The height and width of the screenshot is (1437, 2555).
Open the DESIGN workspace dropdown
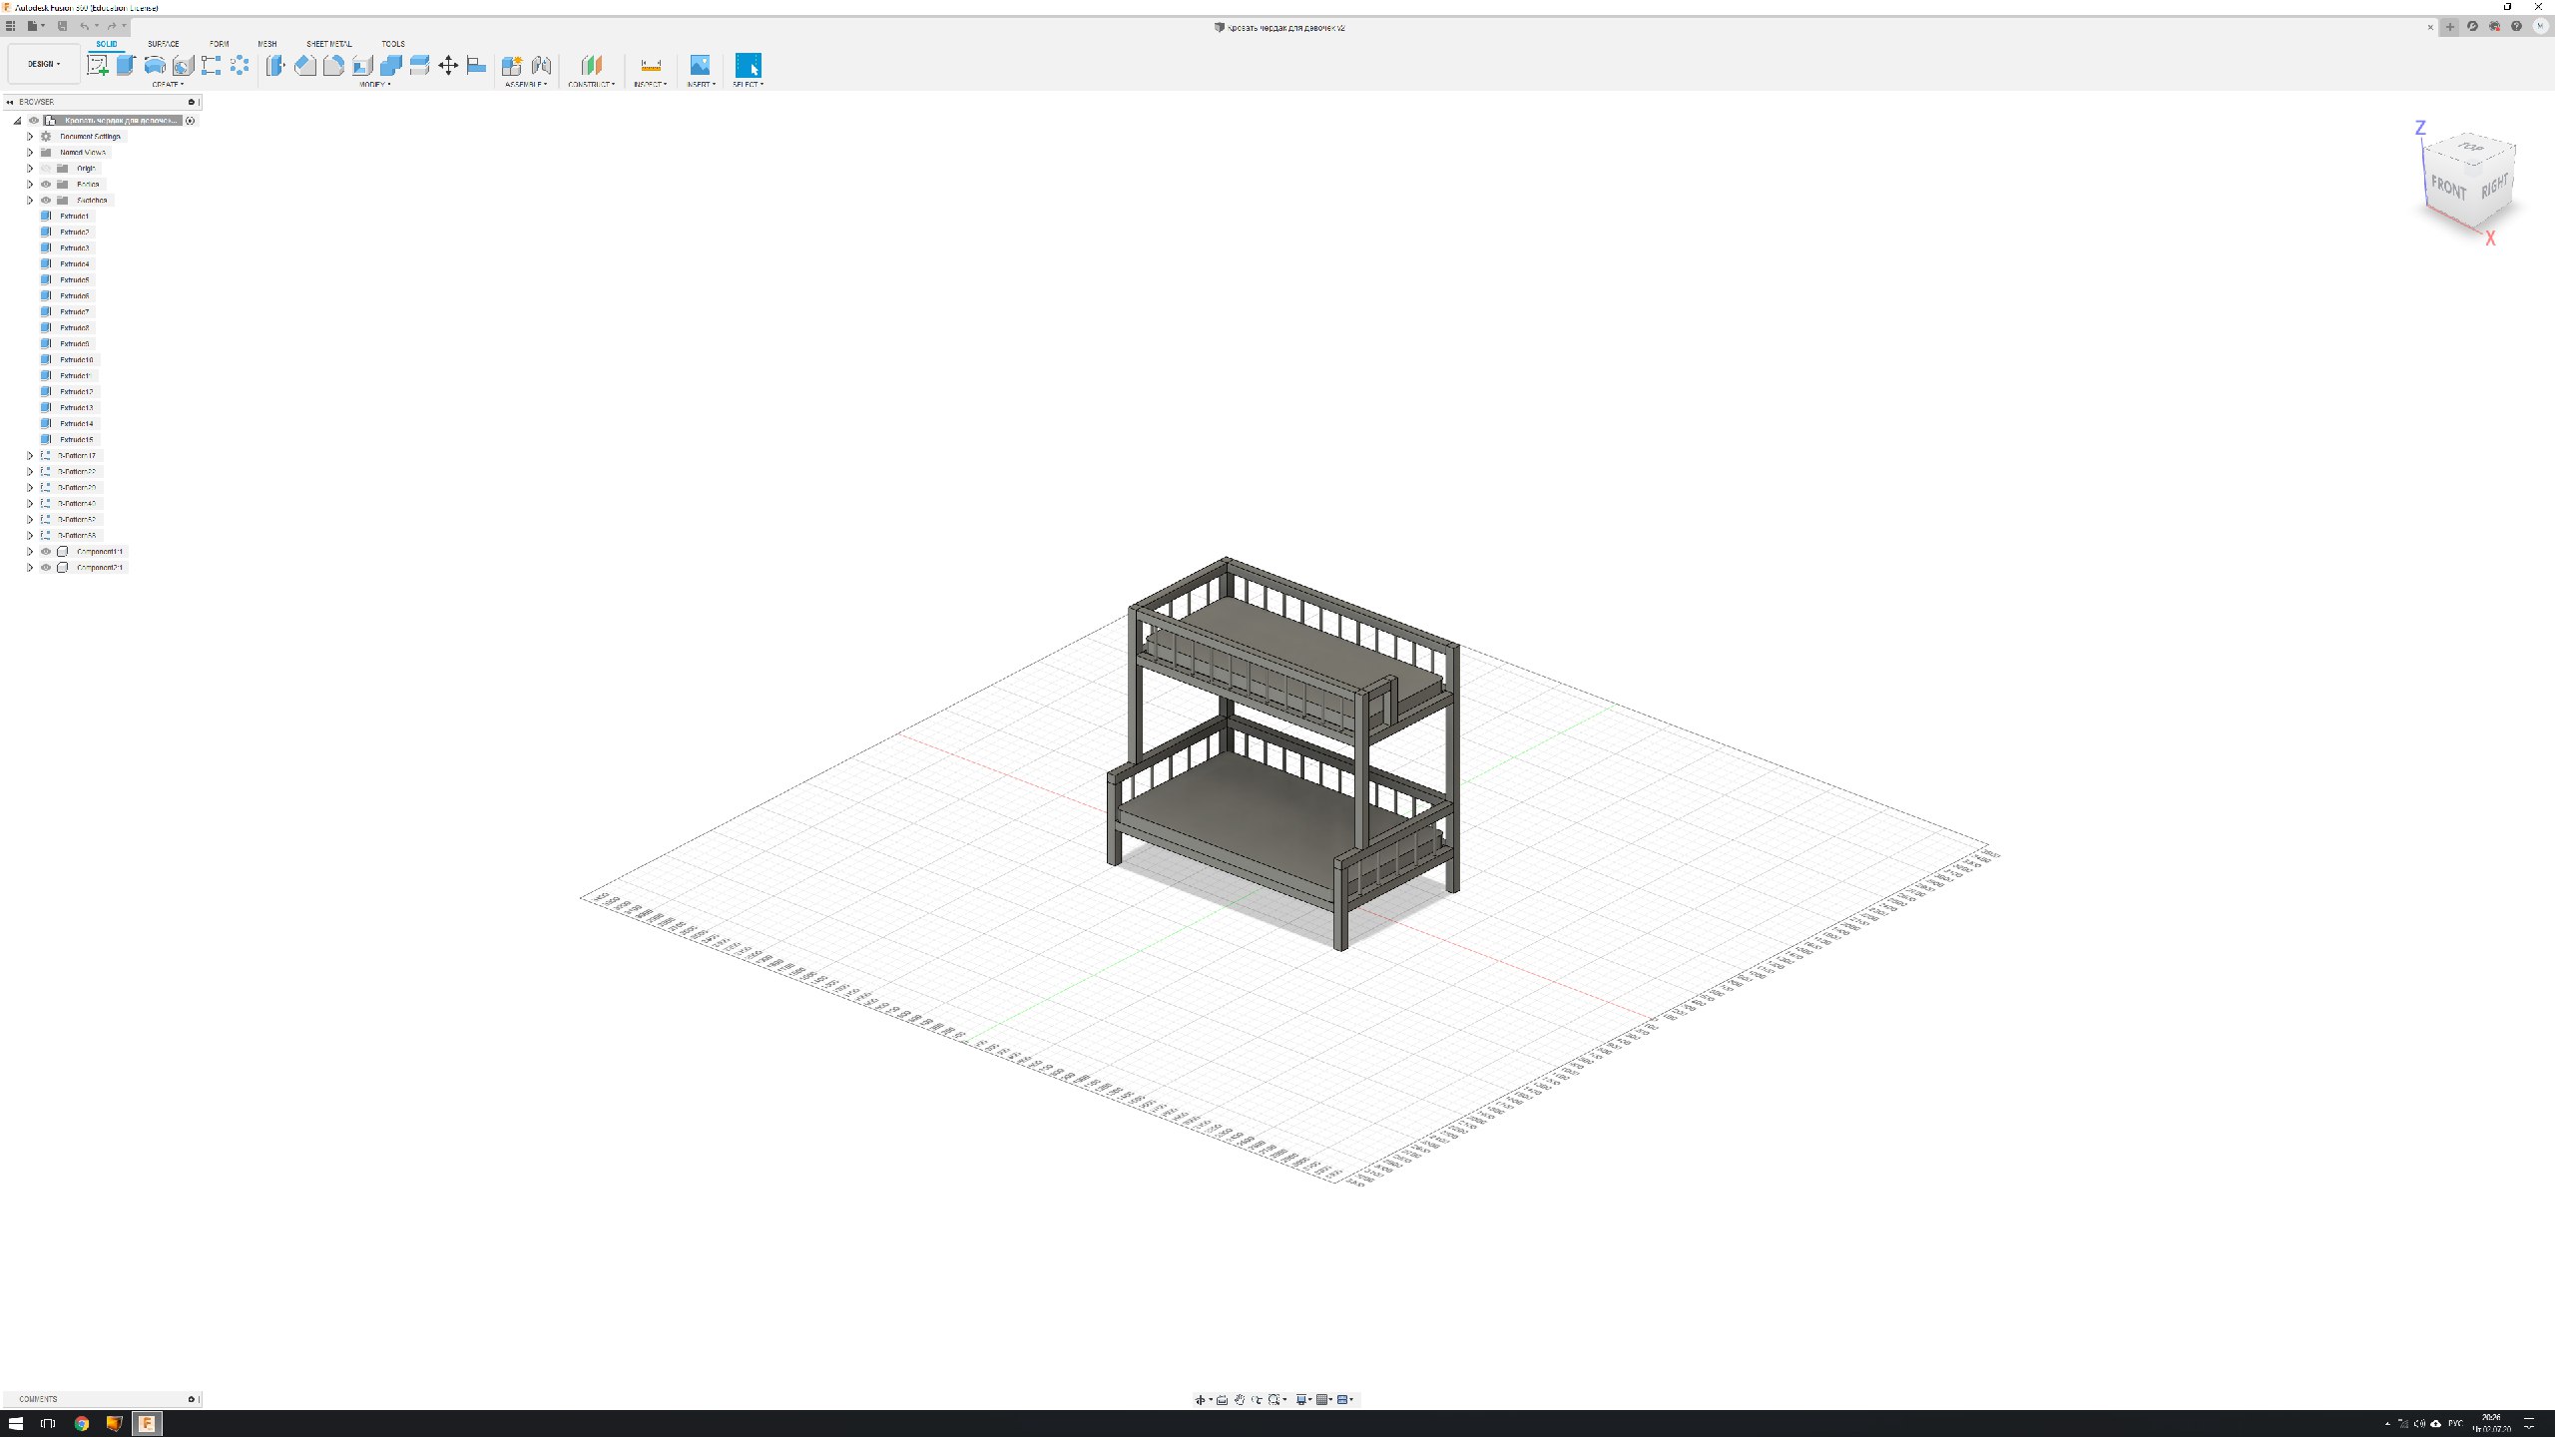click(x=43, y=64)
